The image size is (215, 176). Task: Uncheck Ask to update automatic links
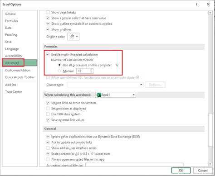48,143
